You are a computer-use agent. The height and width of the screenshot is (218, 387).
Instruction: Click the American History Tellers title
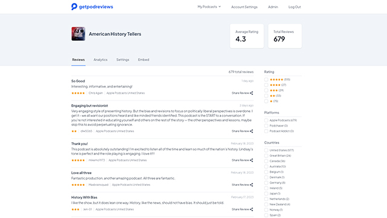click(115, 34)
